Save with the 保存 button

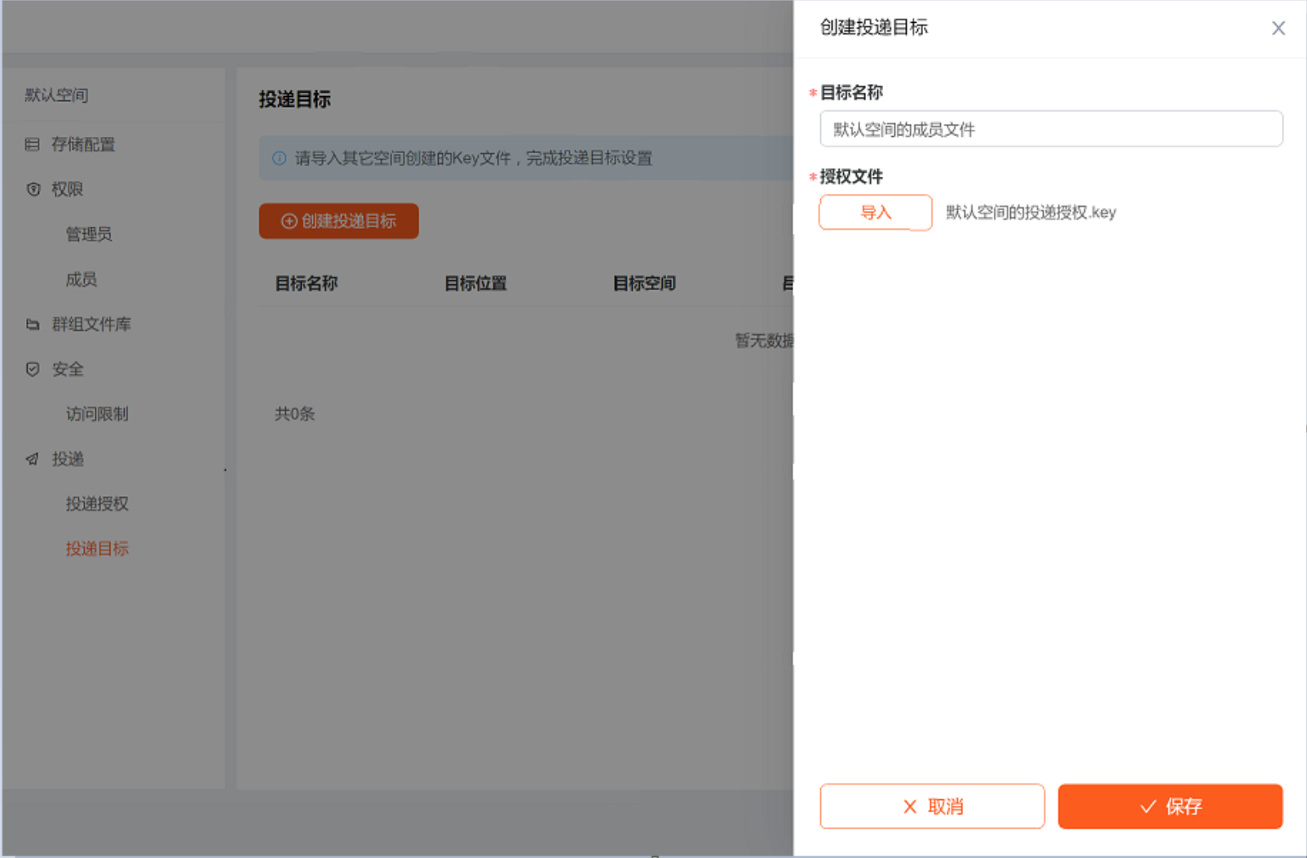(1170, 806)
